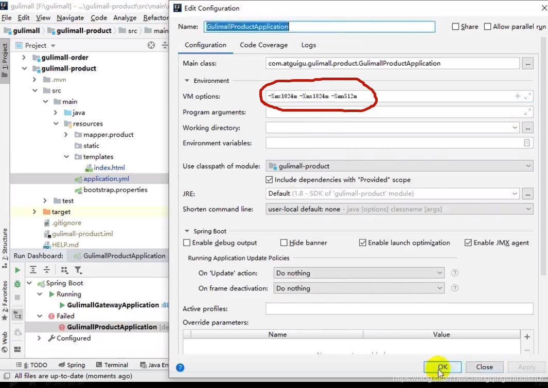Screen dimensions: 548x388
Task: Click the Name input field
Action: point(320,27)
